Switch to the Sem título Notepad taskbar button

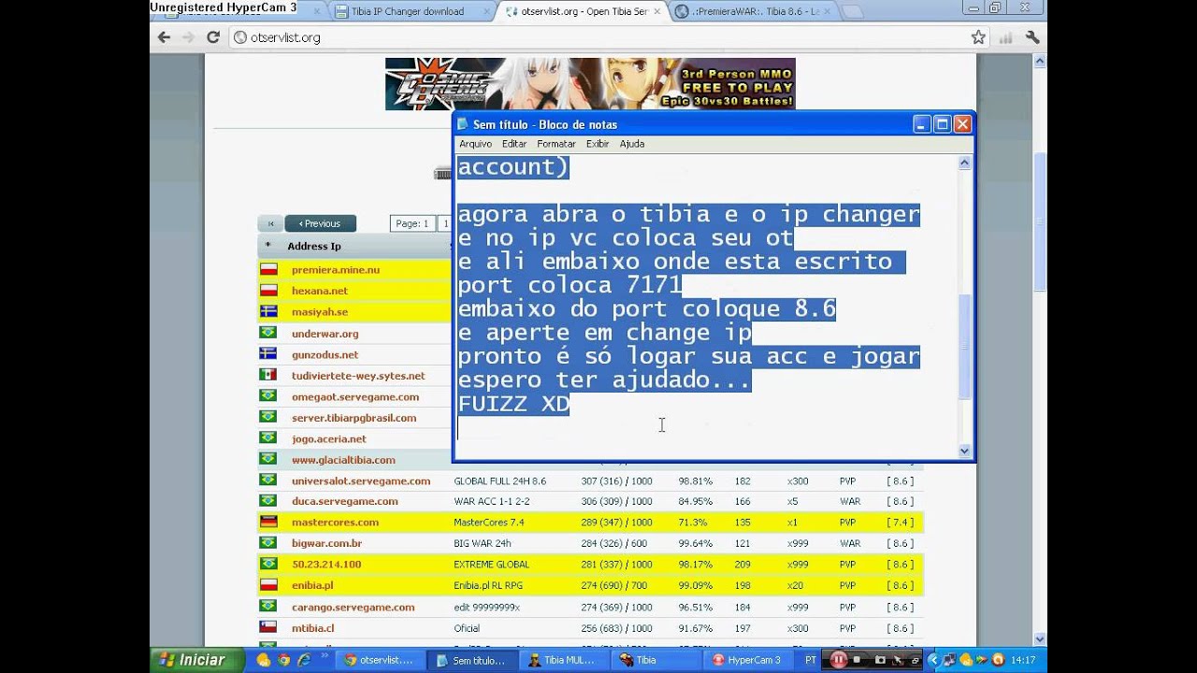pyautogui.click(x=471, y=660)
